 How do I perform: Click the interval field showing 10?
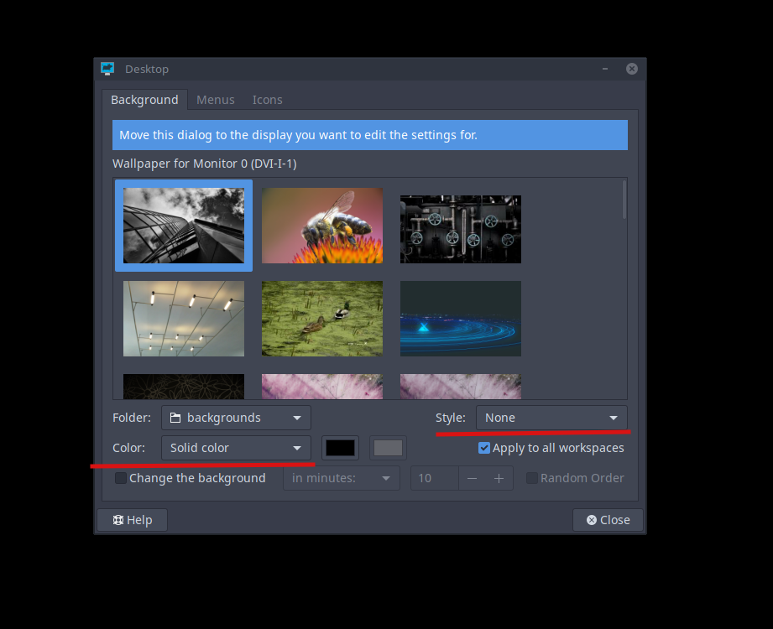(435, 478)
